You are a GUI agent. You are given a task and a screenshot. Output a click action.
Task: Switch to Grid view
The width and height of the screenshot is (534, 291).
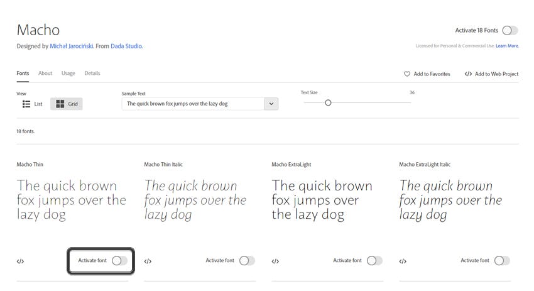click(67, 104)
